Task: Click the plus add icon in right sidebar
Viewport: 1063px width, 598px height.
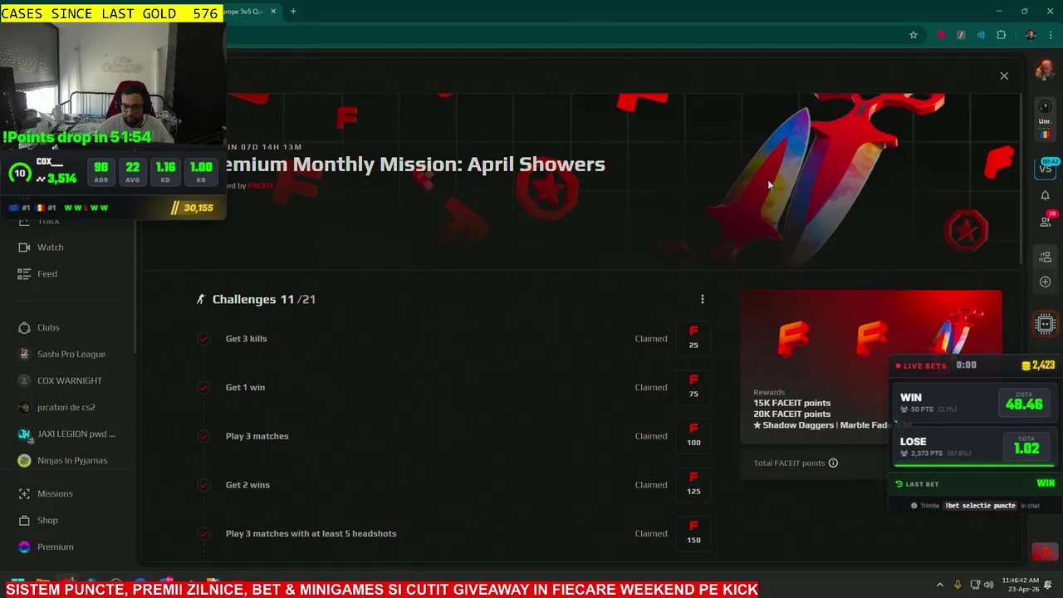Action: point(1046,282)
